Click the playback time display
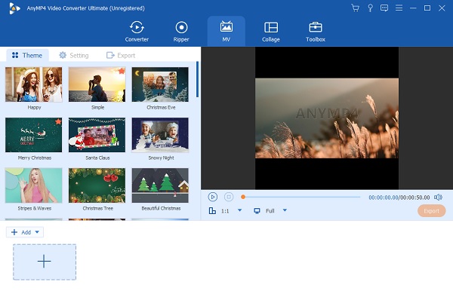The width and height of the screenshot is (453, 294). pos(399,198)
